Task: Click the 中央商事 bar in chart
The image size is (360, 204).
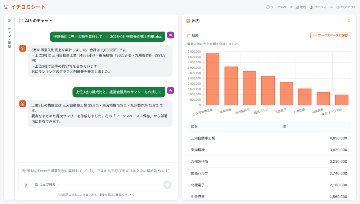Action: tap(305, 97)
